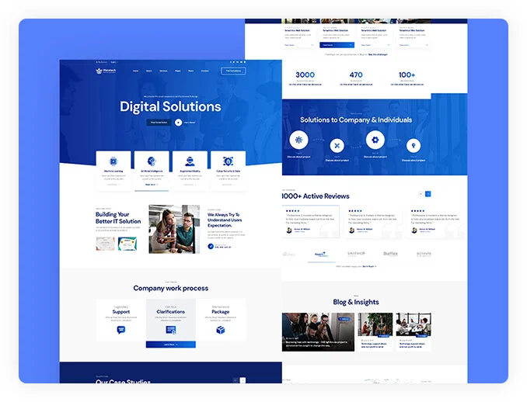Open Read More in Artificial Intelligence card
This screenshot has width=527, height=402.
tap(152, 185)
